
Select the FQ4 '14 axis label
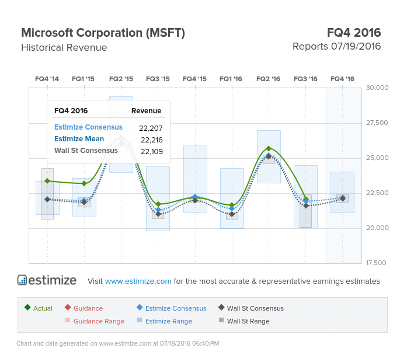point(47,79)
